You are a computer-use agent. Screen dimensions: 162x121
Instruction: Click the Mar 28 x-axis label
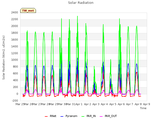[45, 104]
